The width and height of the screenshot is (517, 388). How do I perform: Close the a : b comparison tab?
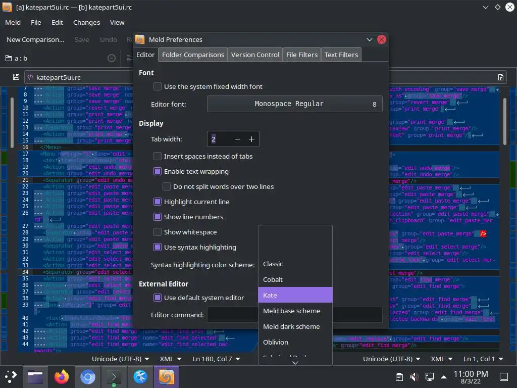click(x=112, y=58)
